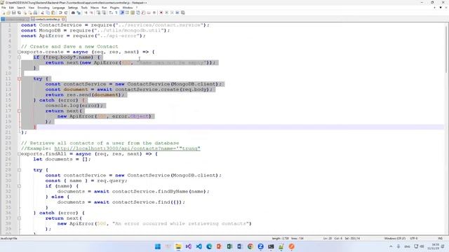
Task: Show hidden system tray icons chevron
Action: (391, 246)
